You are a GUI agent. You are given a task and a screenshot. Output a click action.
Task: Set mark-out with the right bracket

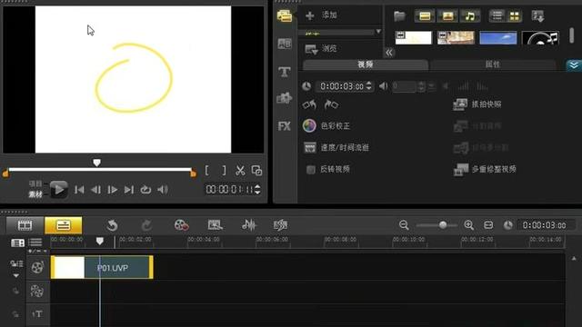pos(224,171)
